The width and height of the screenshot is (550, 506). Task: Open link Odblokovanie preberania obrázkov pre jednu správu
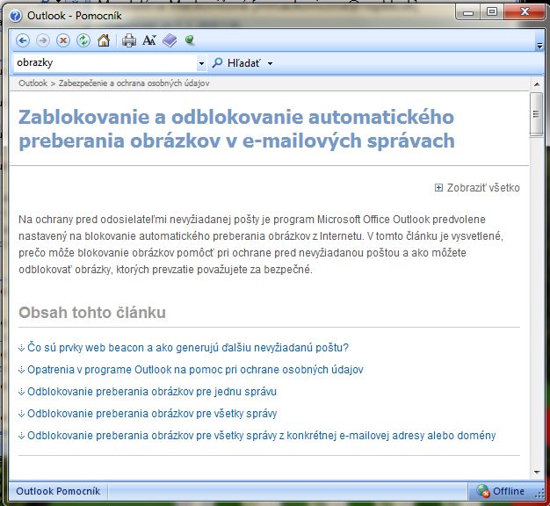pyautogui.click(x=152, y=391)
